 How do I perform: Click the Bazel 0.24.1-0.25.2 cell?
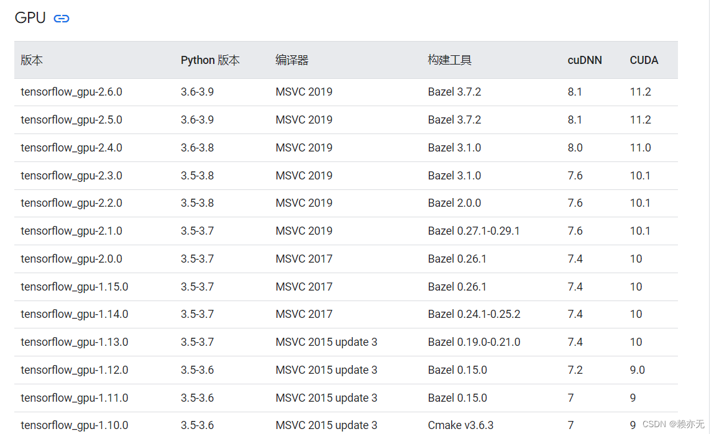[x=474, y=314]
